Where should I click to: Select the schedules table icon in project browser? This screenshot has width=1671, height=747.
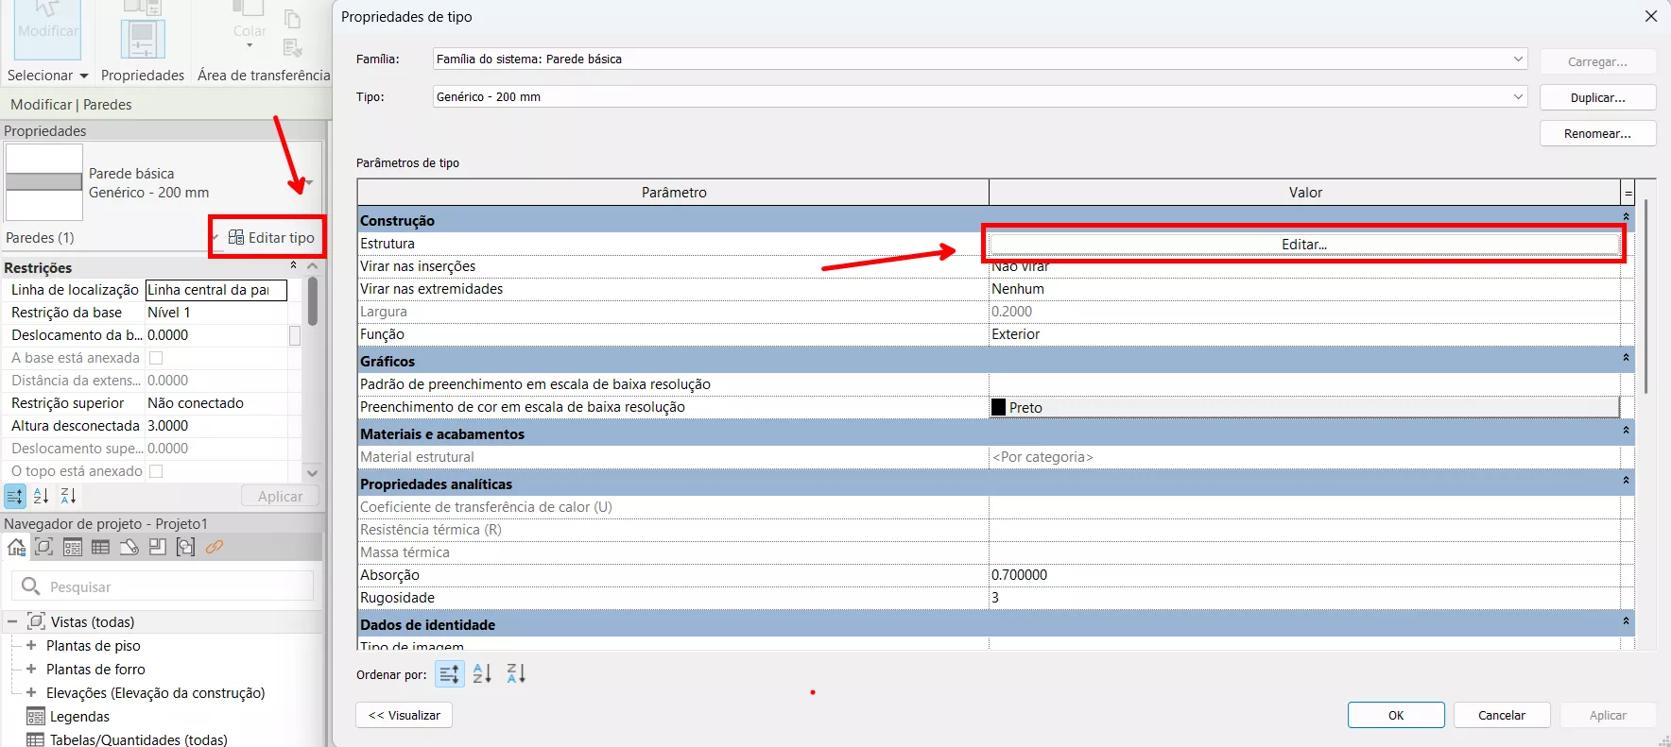point(100,547)
